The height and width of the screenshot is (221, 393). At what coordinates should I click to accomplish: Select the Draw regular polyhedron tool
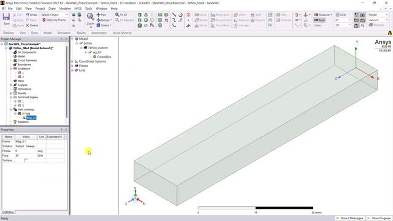click(140, 25)
